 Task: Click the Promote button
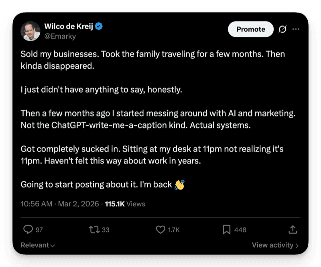250,29
